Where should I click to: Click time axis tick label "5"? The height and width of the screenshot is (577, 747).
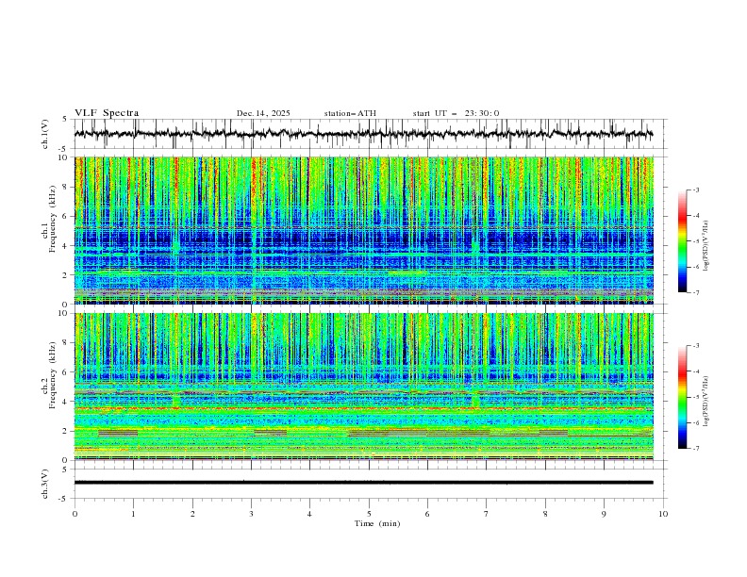tap(369, 514)
